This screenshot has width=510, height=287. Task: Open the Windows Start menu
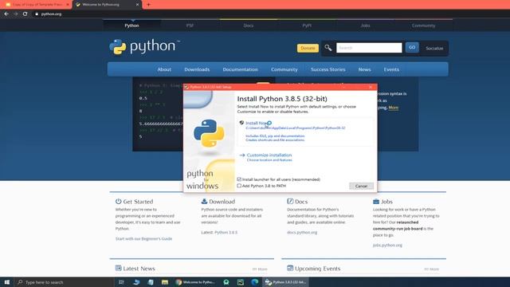click(7, 282)
